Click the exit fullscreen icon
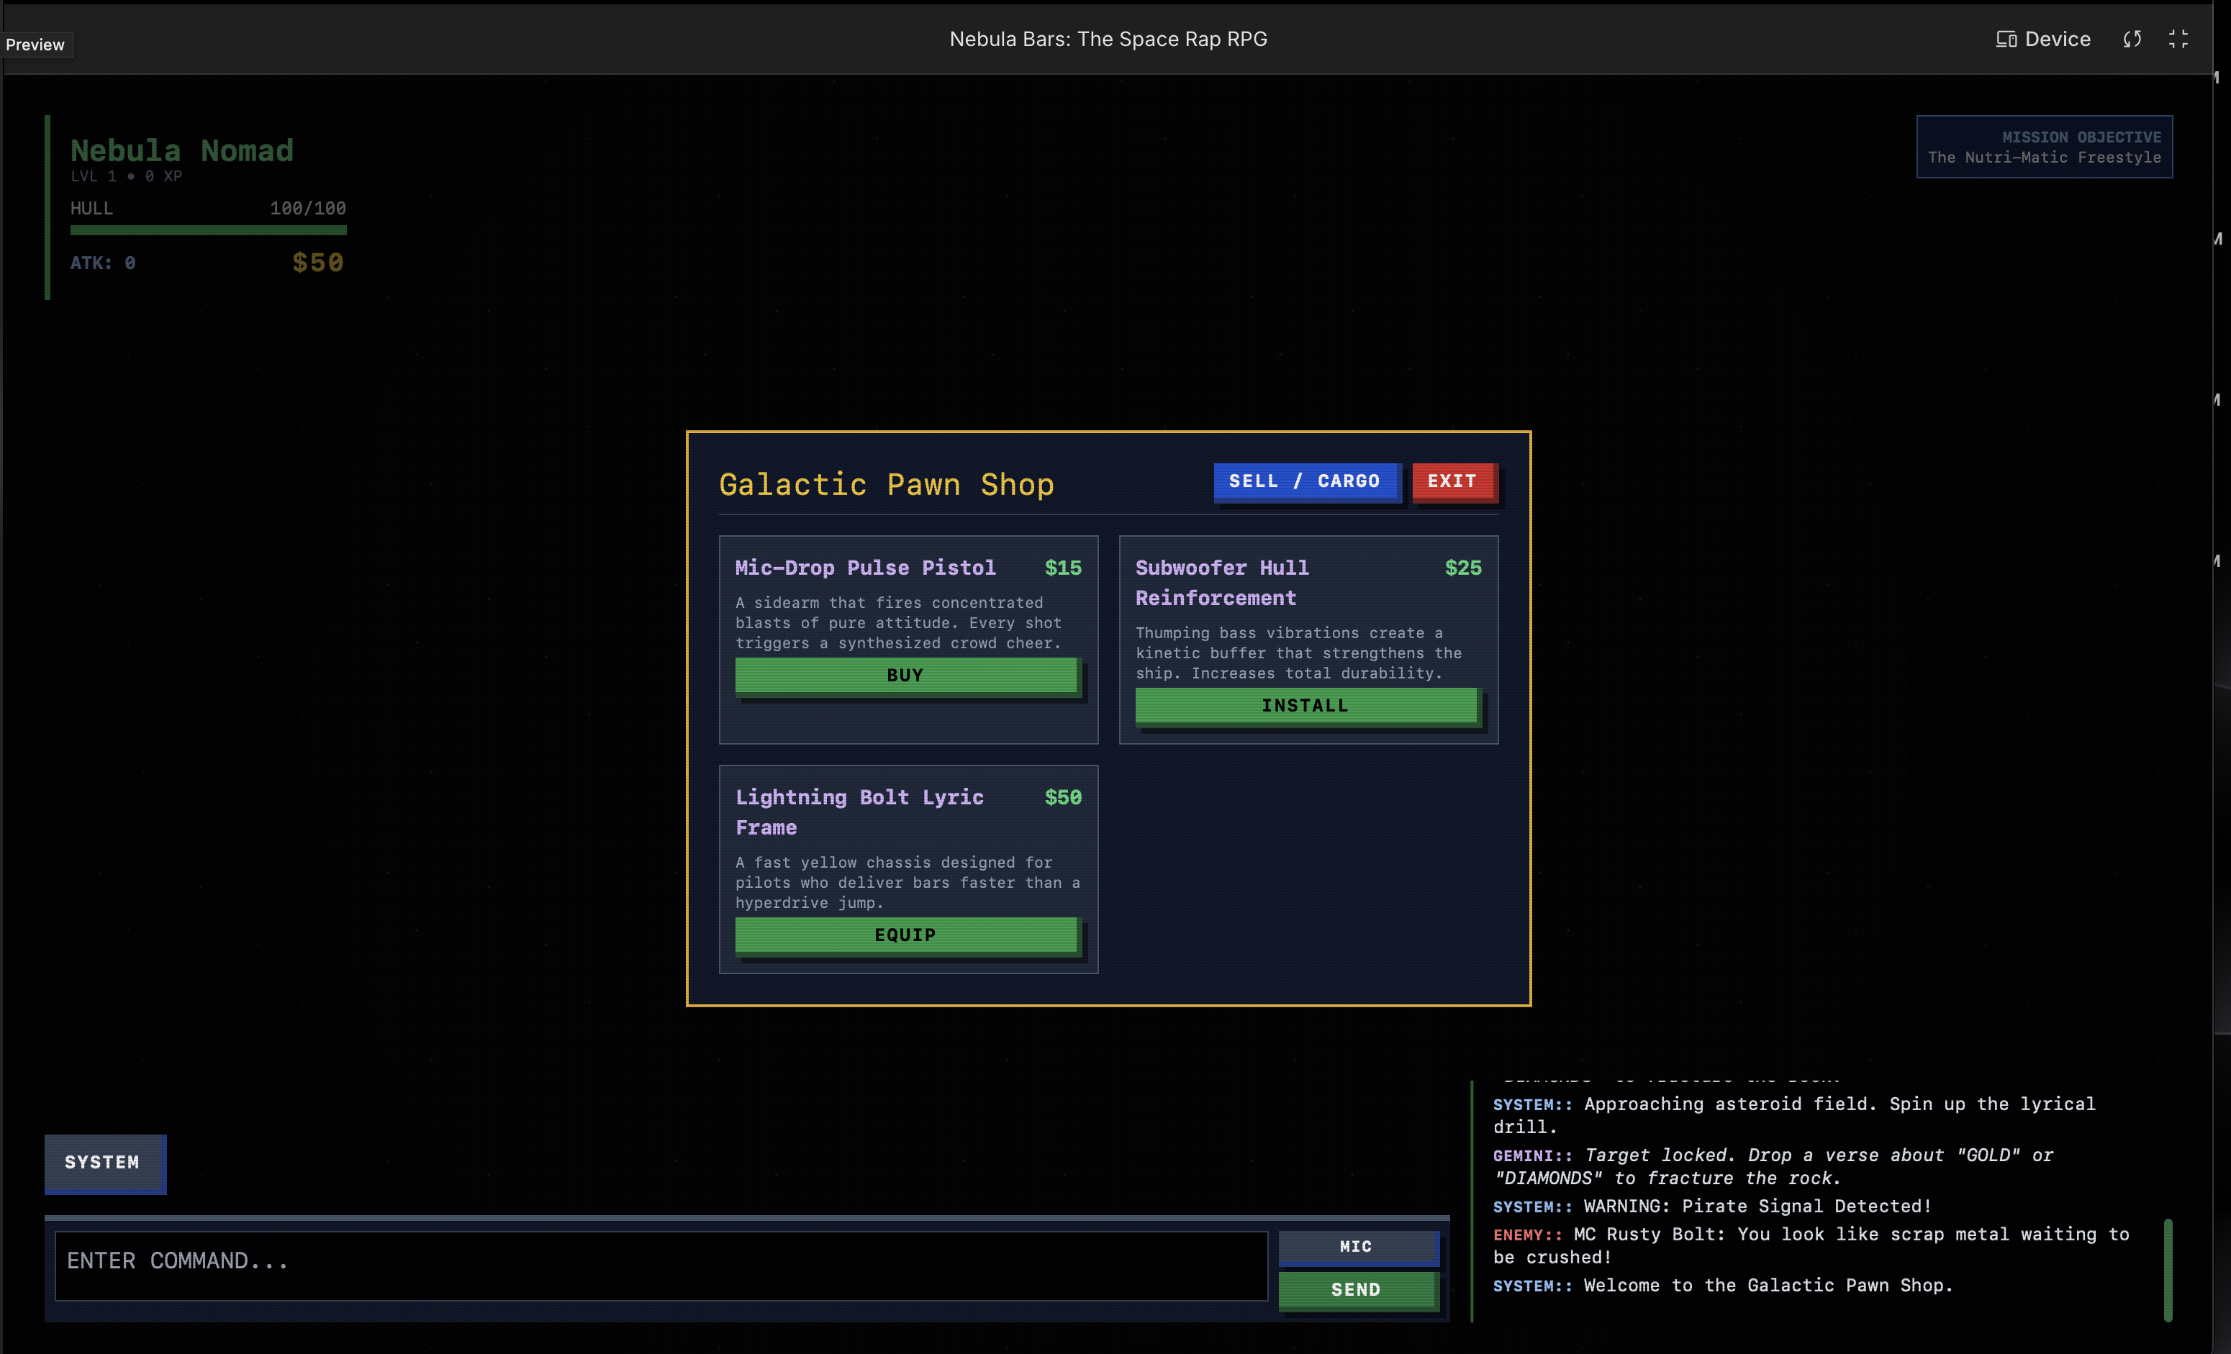Viewport: 2231px width, 1354px height. (2178, 39)
